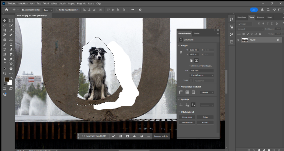Open the 8 bittiä/kanava dropdown
Screen dimensions: 284x151
coord(202,75)
